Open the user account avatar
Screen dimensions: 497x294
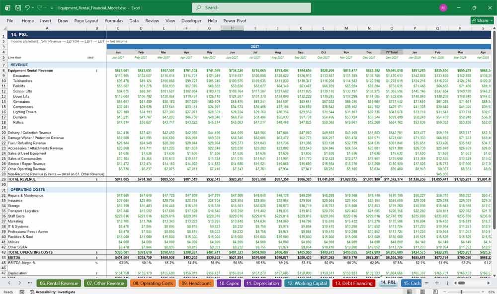coord(443,7)
